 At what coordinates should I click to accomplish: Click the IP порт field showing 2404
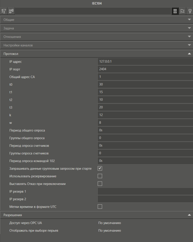pos(145,69)
